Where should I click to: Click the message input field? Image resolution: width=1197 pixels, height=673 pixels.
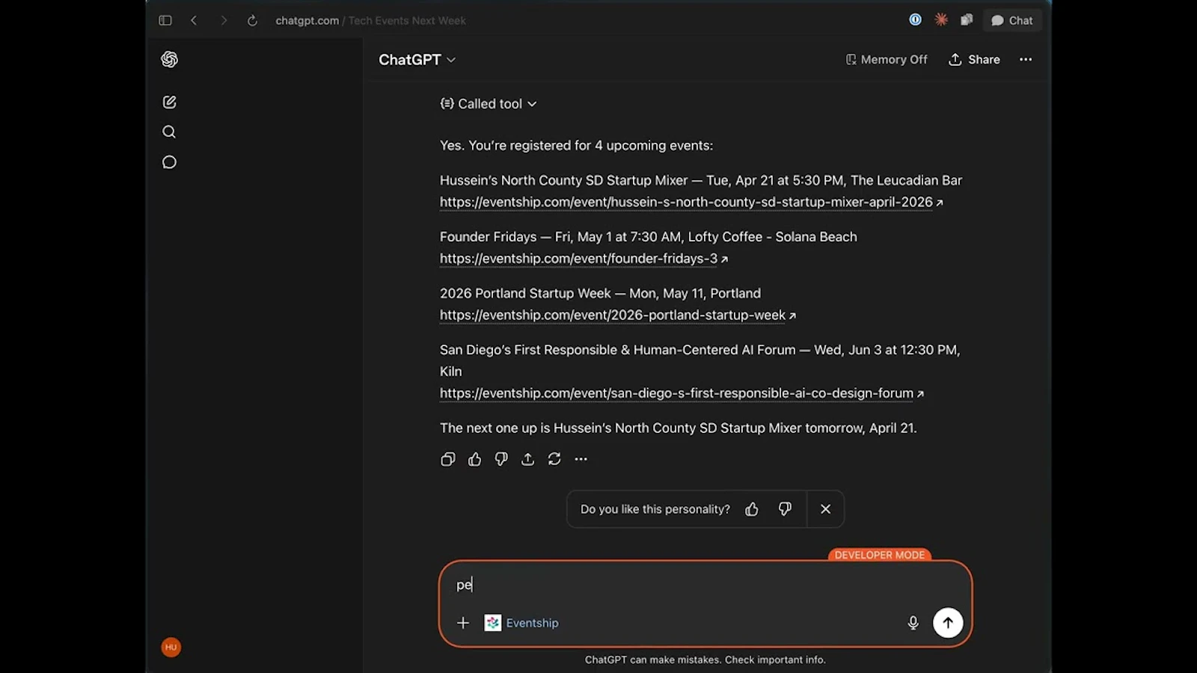point(705,585)
